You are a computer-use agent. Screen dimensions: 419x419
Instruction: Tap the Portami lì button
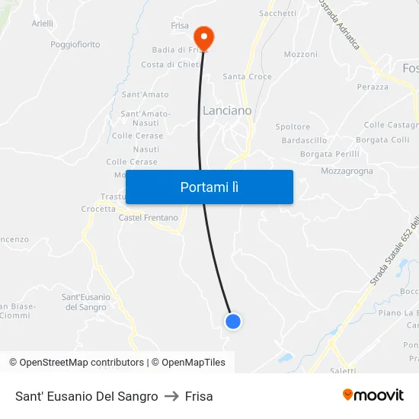(x=209, y=187)
